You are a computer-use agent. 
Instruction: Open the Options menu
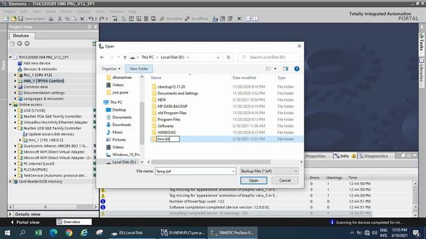click(84, 11)
